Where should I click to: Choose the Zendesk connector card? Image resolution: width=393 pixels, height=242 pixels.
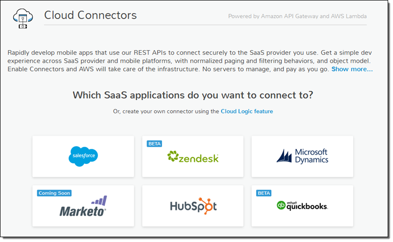pos(193,156)
